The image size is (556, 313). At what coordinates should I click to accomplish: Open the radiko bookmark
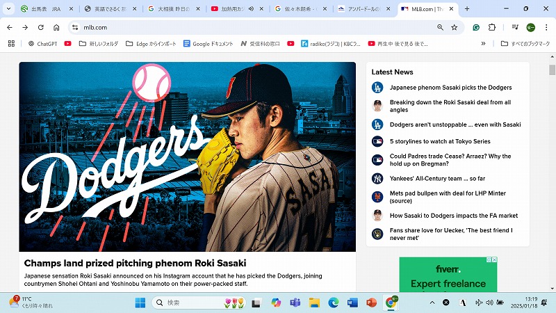331,44
